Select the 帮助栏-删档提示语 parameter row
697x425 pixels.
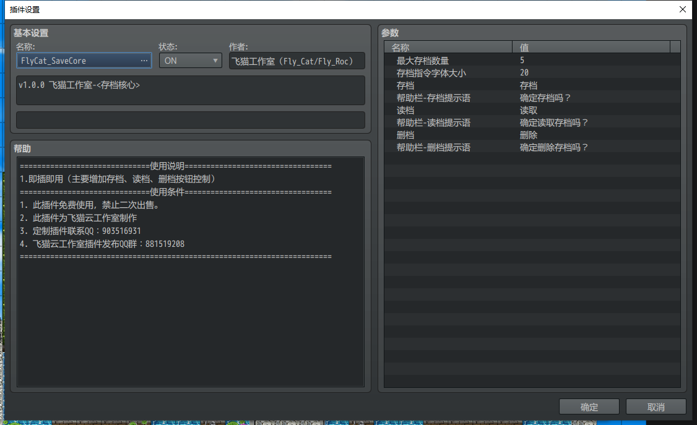532,147
